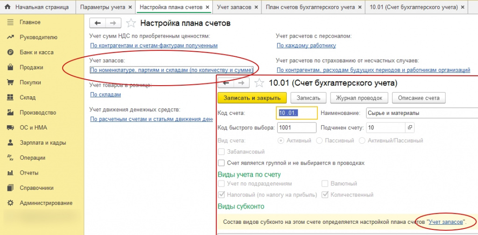Open Описание счета
The image size is (478, 235).
pyautogui.click(x=418, y=98)
